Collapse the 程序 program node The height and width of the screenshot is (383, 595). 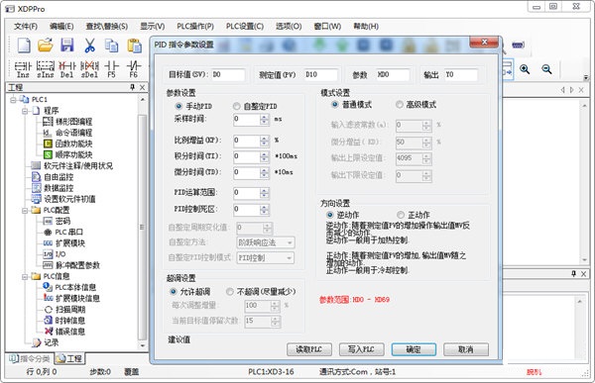(25, 111)
